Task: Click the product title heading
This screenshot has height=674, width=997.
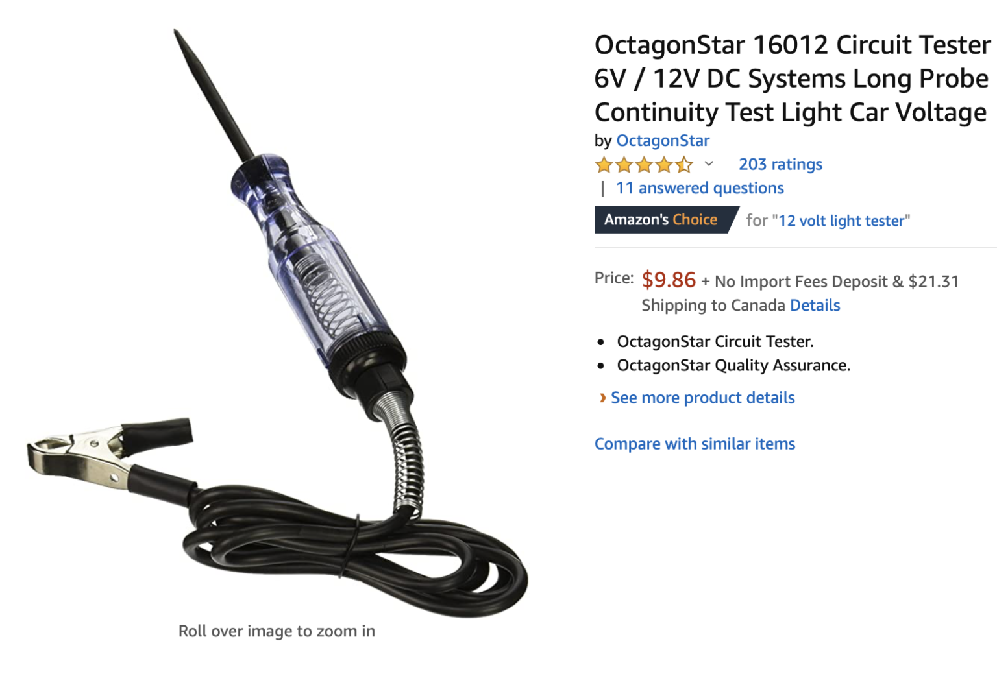Action: point(793,78)
